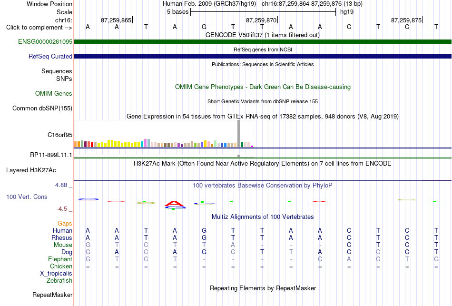Open the RP11-899L11.1 gene label
The height and width of the screenshot is (306, 452).
pos(51,155)
